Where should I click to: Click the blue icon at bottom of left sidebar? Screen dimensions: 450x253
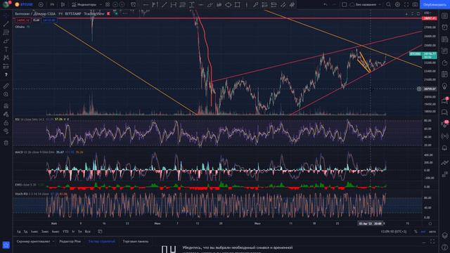(x=6, y=245)
